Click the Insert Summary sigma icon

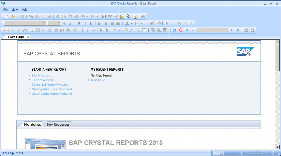click(x=19, y=30)
